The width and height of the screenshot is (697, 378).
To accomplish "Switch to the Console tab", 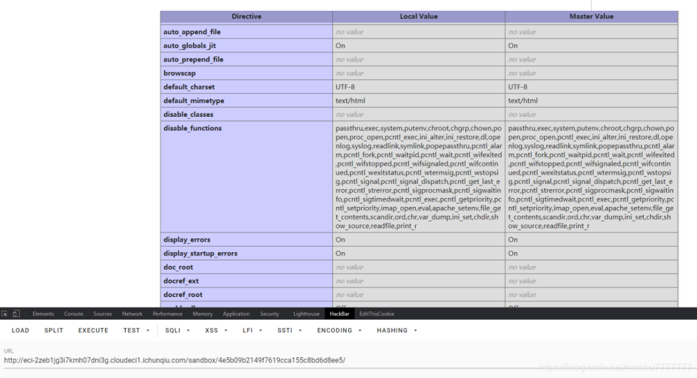I will click(x=73, y=314).
